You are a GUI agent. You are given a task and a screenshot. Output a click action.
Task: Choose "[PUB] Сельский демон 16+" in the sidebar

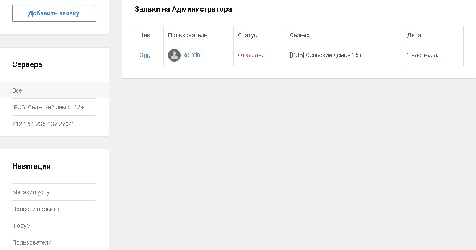pos(48,107)
